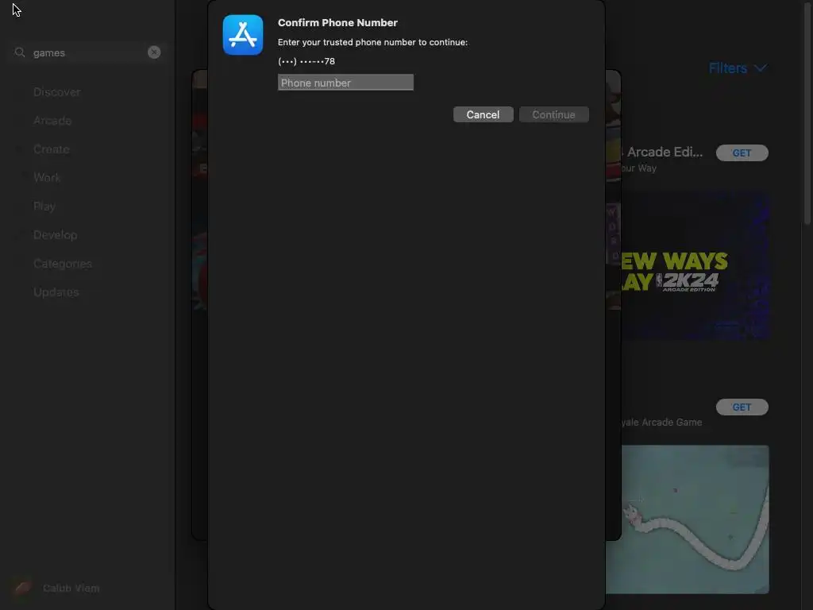This screenshot has width=813, height=610.
Task: Click GET for the Arcade Game with snake artwork
Action: click(742, 407)
